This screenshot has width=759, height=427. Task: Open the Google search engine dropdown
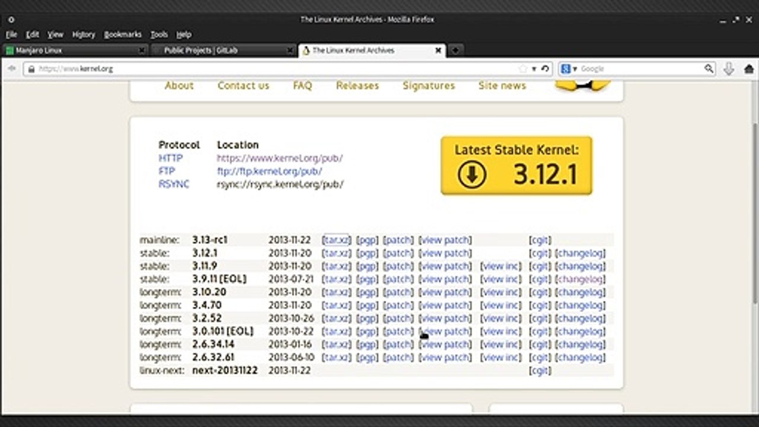click(x=575, y=69)
